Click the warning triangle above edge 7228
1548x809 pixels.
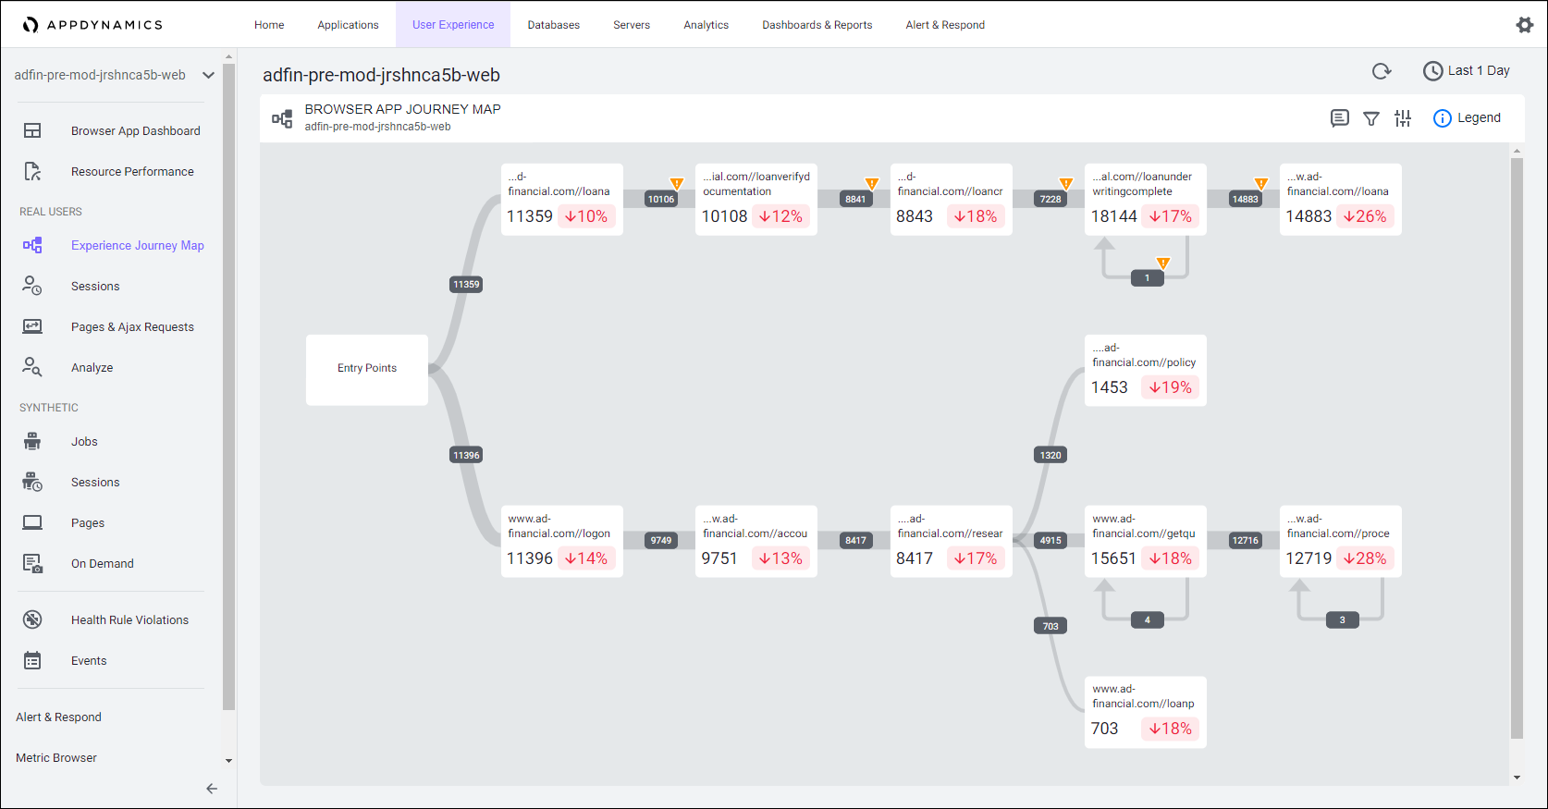tap(1066, 183)
